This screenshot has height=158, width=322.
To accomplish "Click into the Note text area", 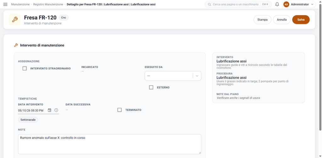I will [x=110, y=144].
